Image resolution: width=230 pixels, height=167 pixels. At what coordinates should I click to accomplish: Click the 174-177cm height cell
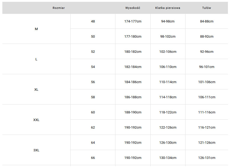(x=133, y=21)
